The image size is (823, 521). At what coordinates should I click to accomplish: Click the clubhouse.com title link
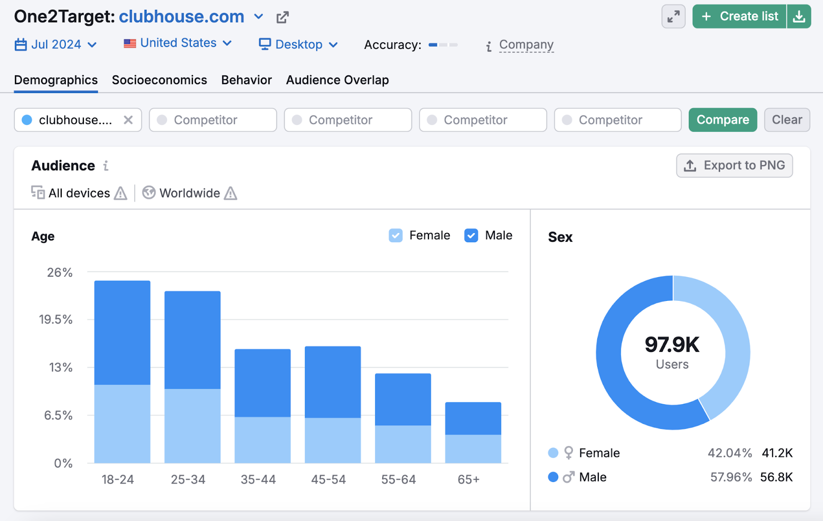pos(182,17)
